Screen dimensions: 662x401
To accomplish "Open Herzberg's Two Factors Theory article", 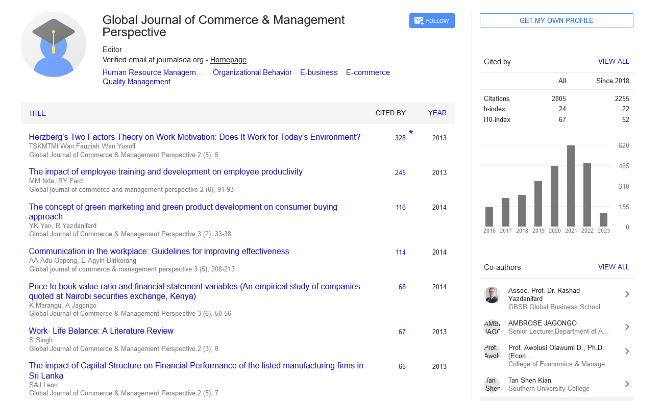I will pos(194,137).
